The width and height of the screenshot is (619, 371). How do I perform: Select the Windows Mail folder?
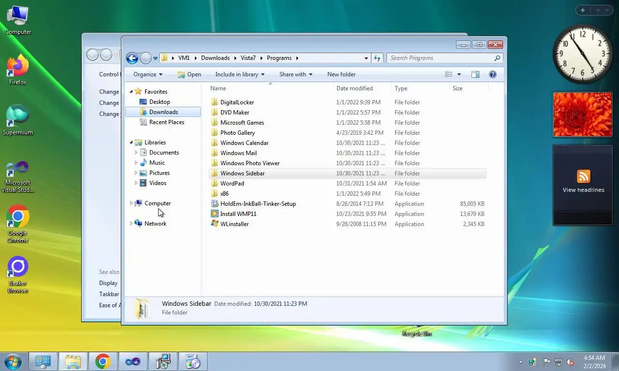348,153
